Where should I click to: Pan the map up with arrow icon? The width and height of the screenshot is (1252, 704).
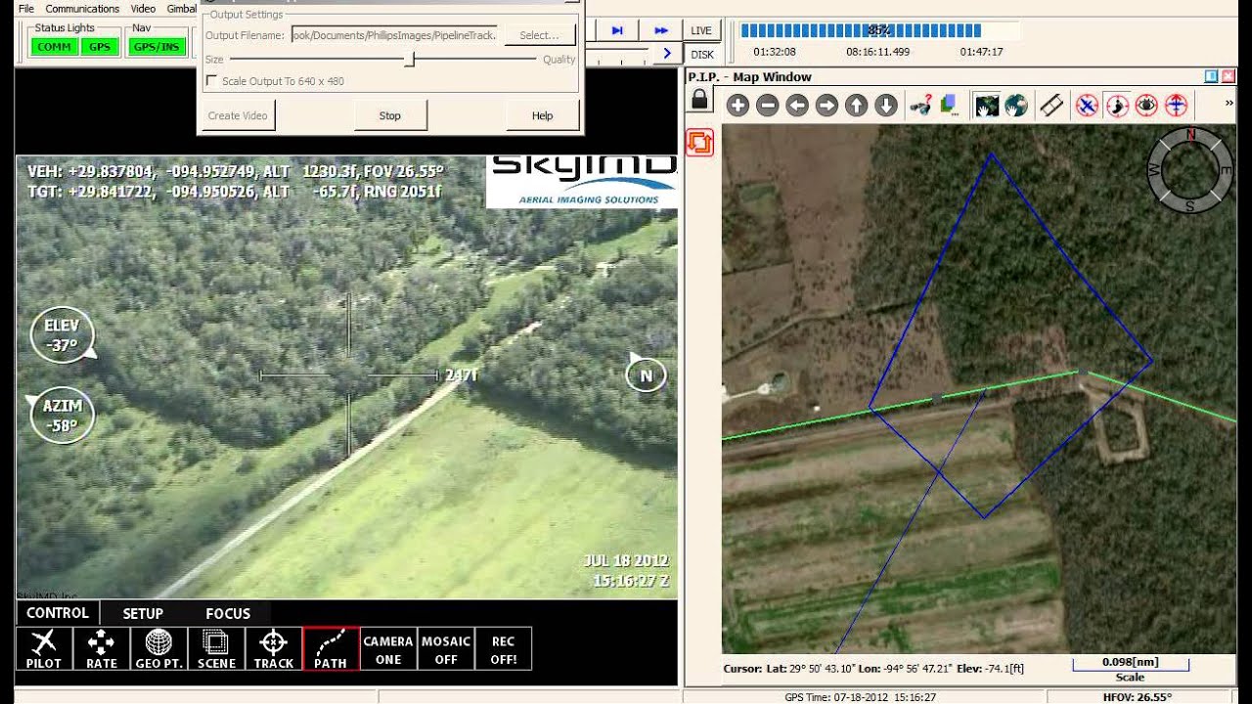point(857,106)
